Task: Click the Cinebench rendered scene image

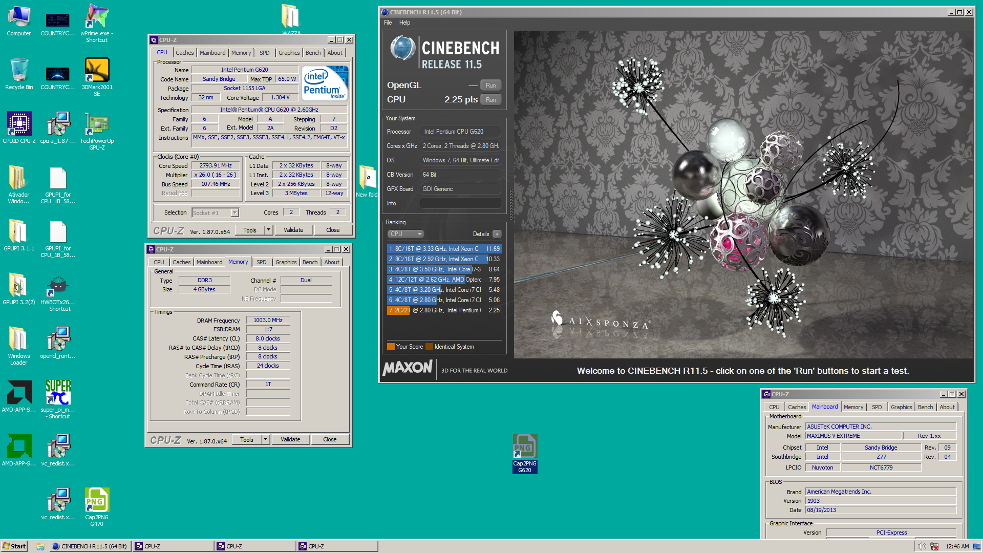Action: [x=743, y=195]
